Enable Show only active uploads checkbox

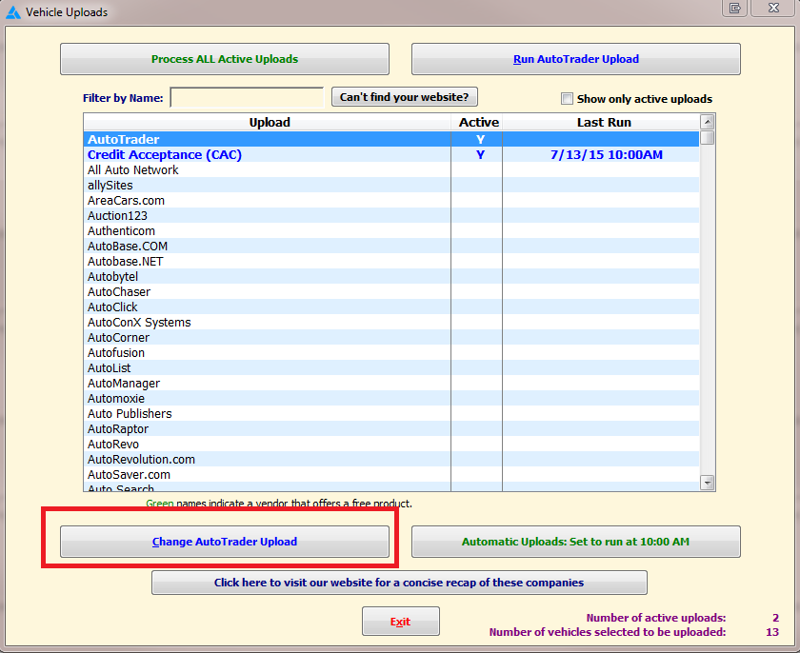[567, 98]
